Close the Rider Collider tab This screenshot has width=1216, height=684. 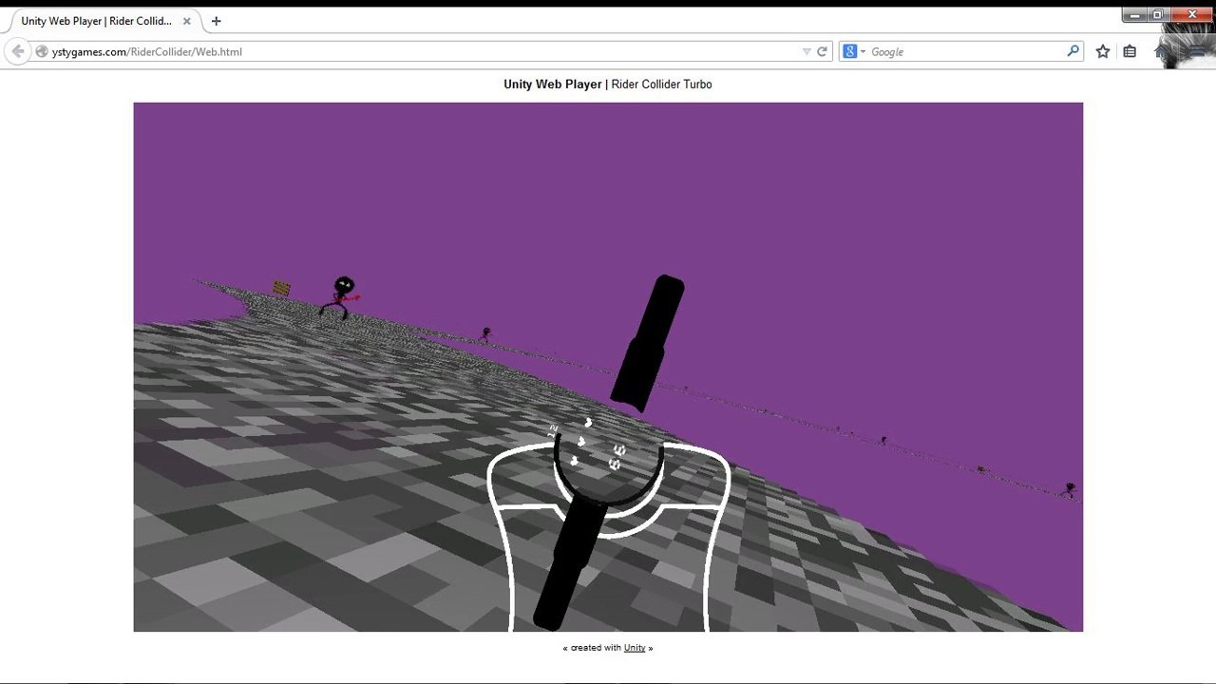coord(187,21)
